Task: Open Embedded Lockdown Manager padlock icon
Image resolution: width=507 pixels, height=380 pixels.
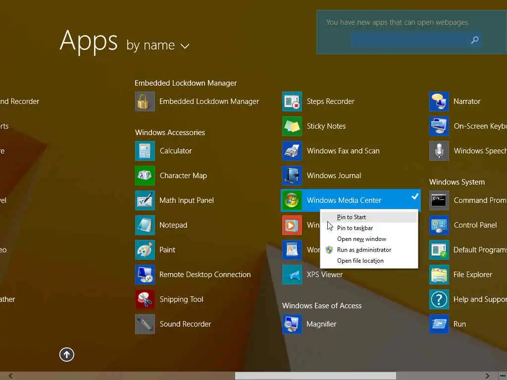Action: click(x=145, y=101)
